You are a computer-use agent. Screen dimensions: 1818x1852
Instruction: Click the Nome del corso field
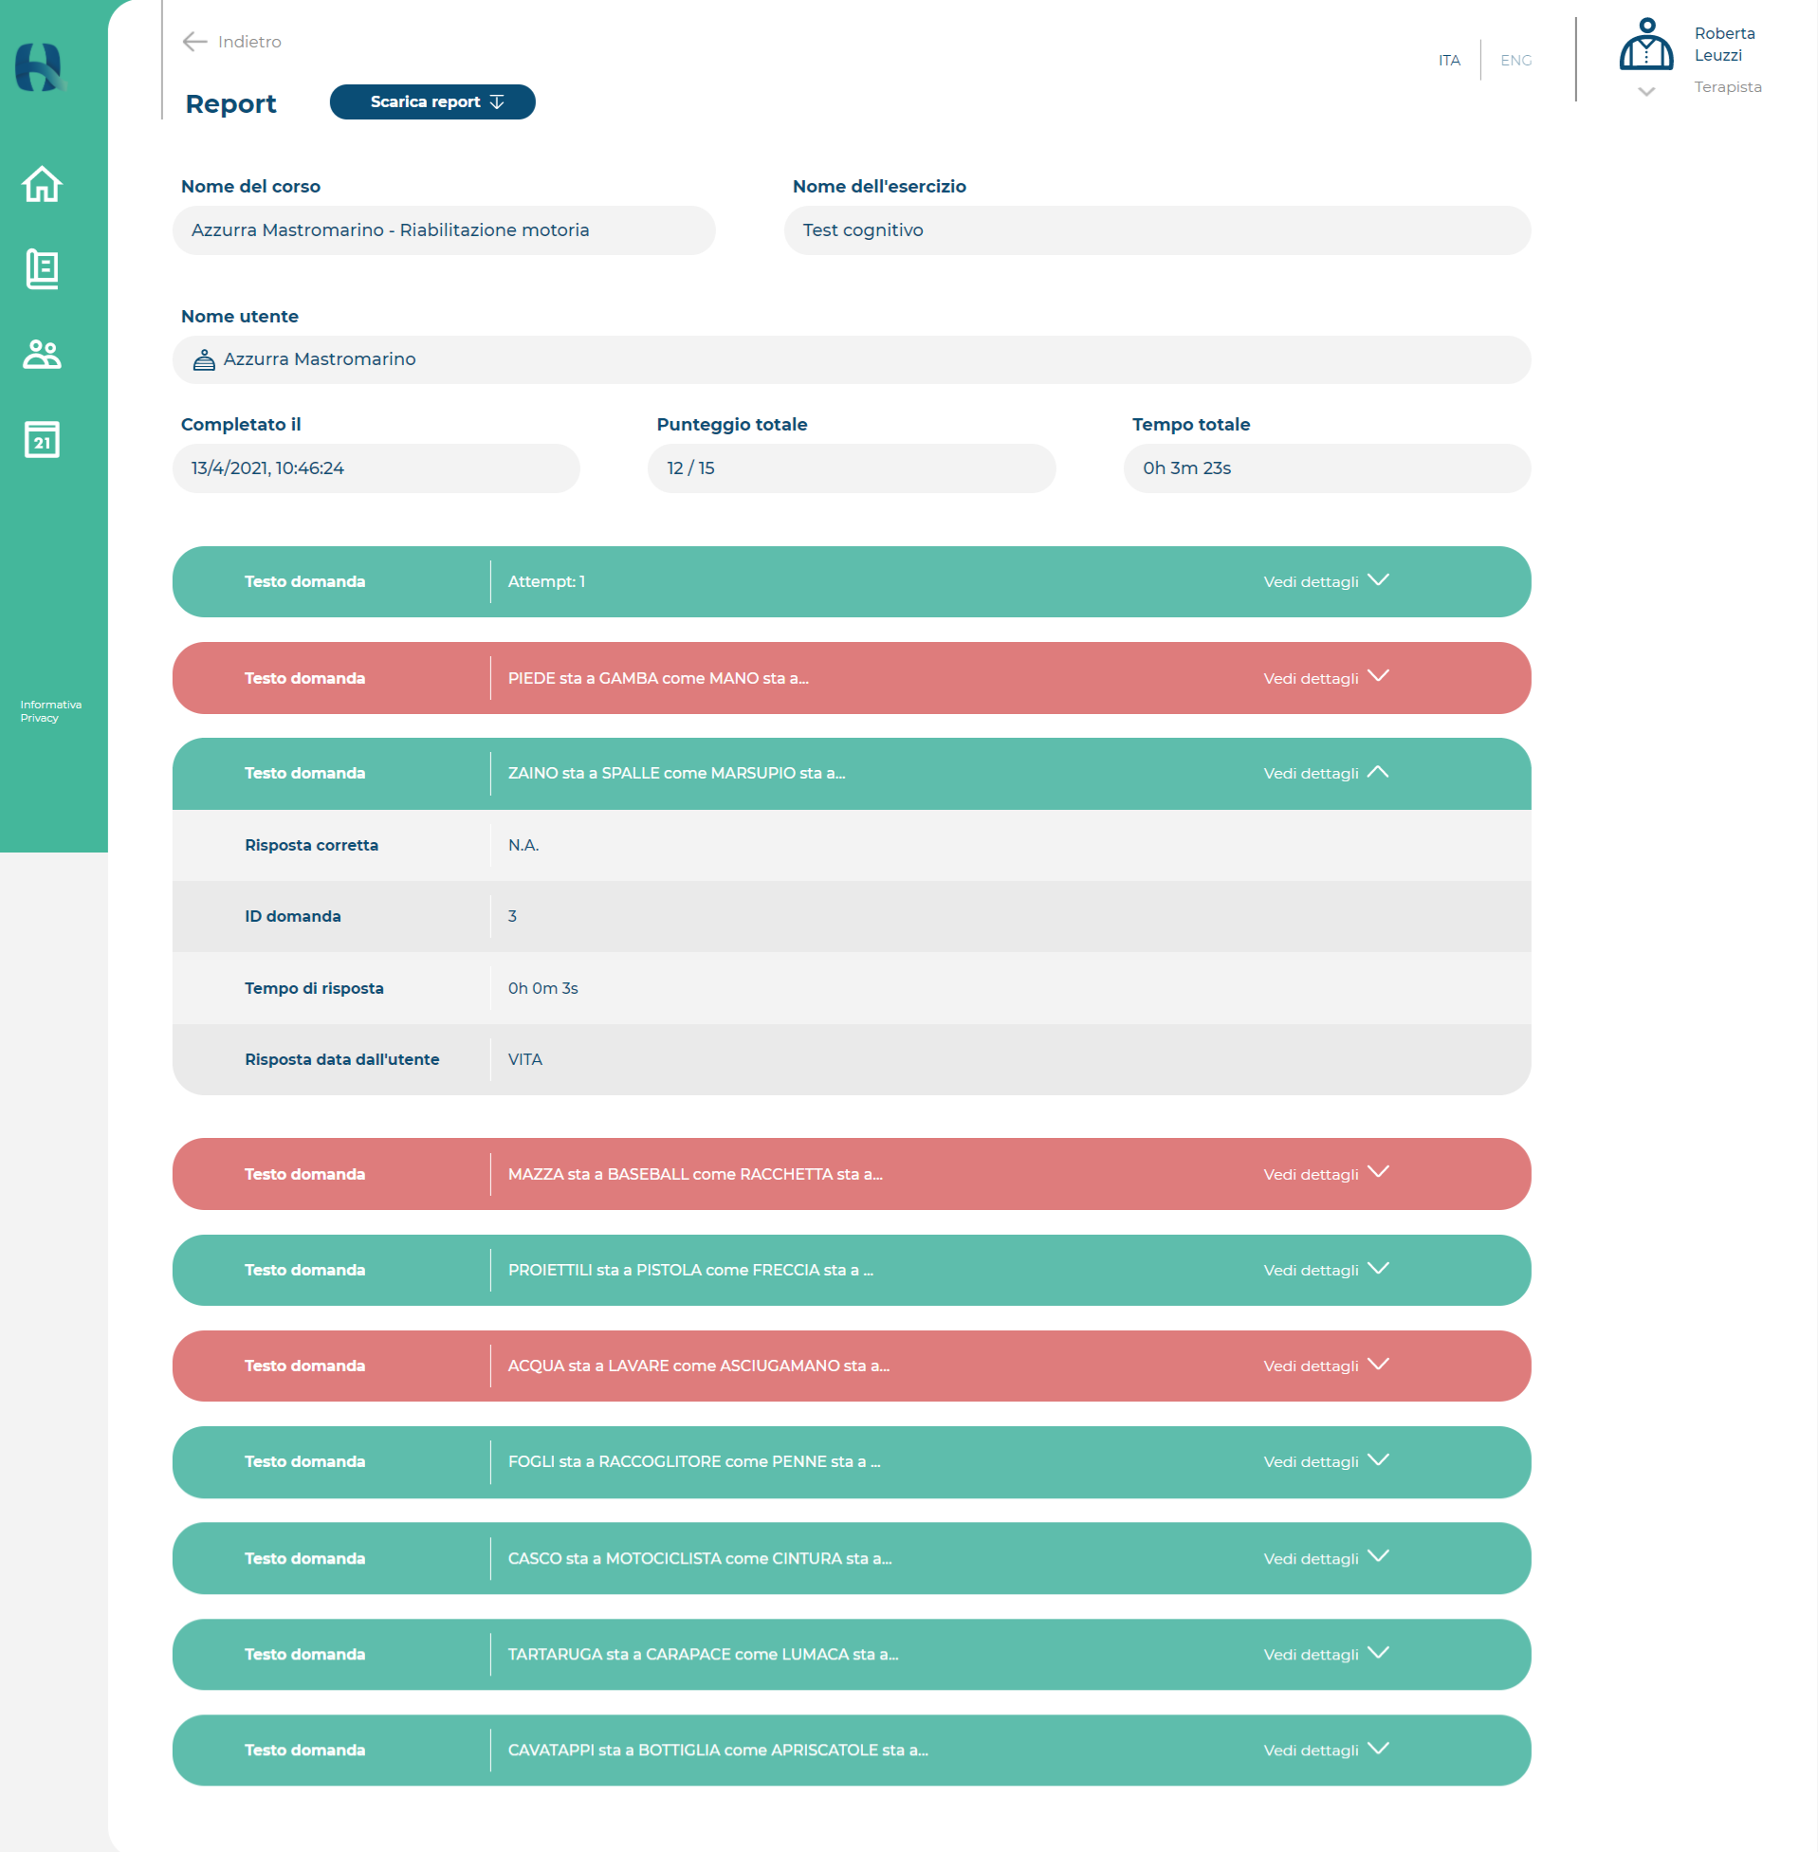(x=444, y=230)
